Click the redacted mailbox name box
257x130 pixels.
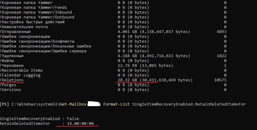94,104
